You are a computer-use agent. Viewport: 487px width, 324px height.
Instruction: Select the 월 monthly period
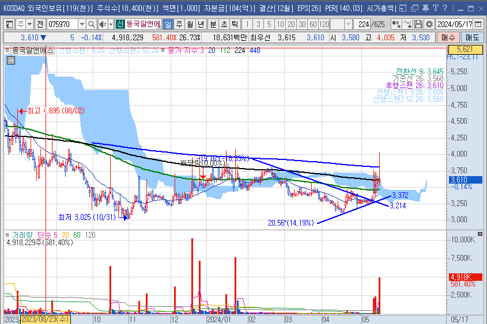(x=190, y=24)
